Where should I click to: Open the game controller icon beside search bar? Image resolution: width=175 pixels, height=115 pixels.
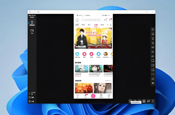click(105, 20)
